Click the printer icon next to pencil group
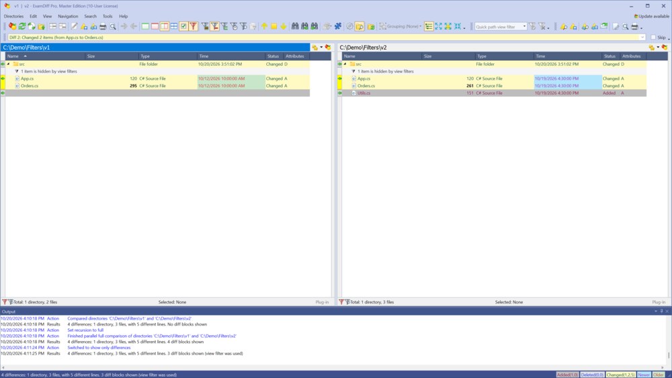 [x=103, y=27]
